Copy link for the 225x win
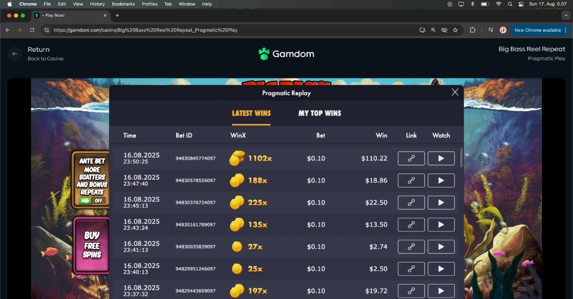Image resolution: width=573 pixels, height=299 pixels. pos(411,203)
